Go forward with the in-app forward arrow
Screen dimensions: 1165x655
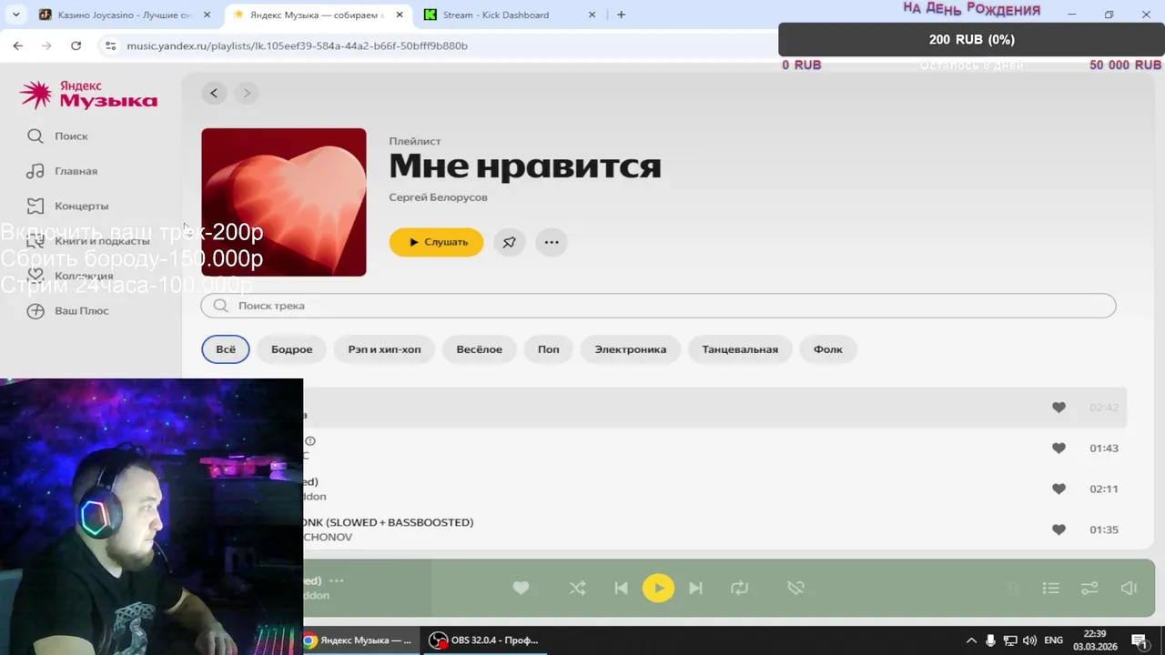tap(246, 93)
